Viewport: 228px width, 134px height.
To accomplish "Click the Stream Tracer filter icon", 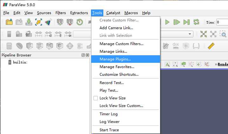I will (80, 46).
